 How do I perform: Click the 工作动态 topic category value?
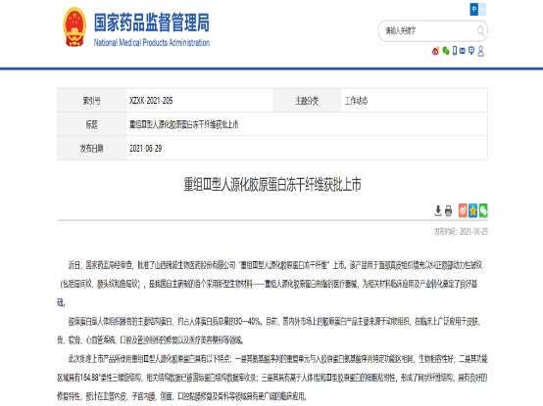pos(356,101)
